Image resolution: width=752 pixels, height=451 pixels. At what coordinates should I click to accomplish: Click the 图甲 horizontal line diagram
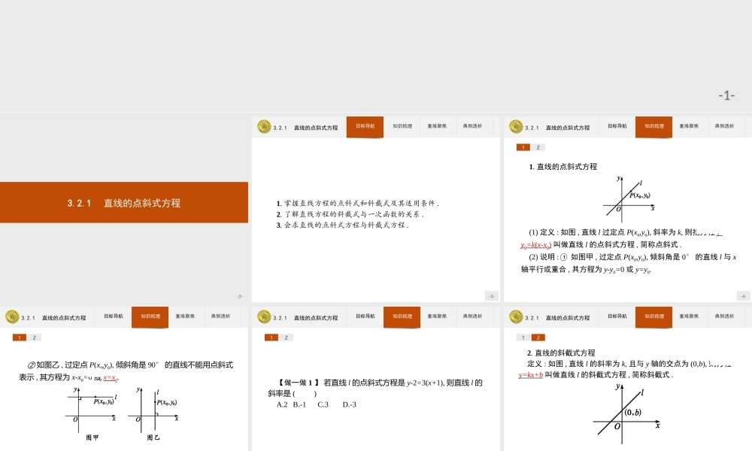click(x=91, y=410)
